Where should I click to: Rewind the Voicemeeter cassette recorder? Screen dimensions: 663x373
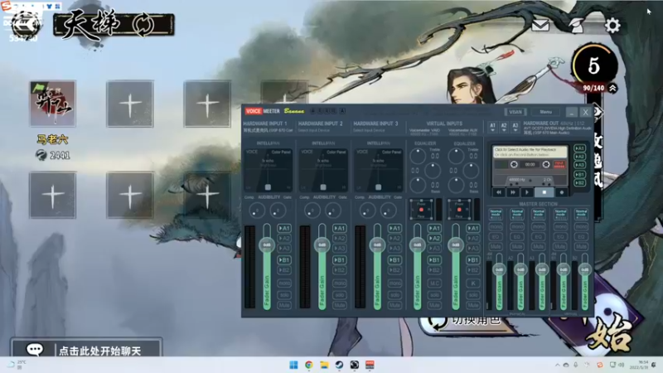pyautogui.click(x=499, y=192)
